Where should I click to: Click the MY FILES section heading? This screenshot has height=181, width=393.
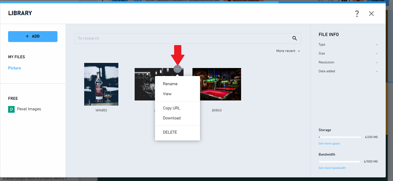[17, 57]
